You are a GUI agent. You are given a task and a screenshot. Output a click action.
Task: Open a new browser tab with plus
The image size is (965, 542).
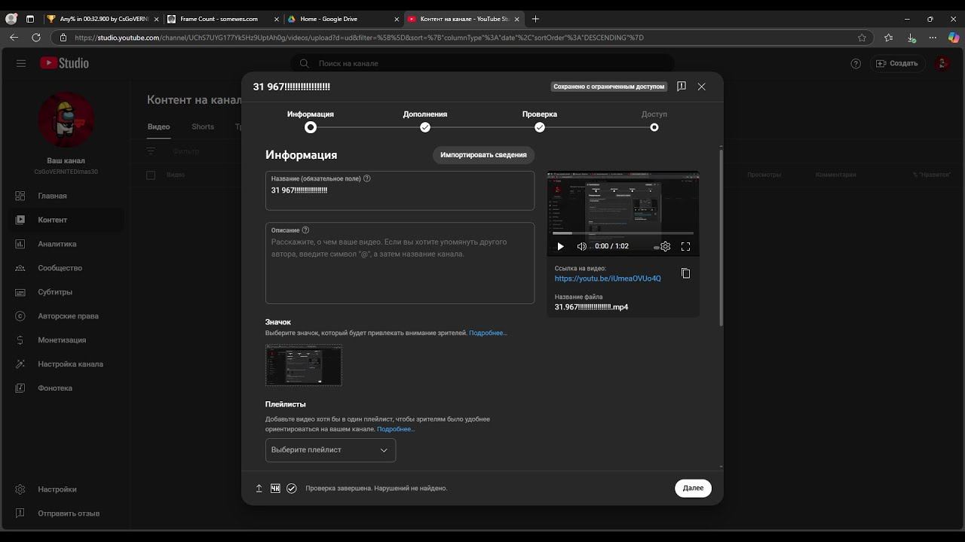tap(535, 19)
